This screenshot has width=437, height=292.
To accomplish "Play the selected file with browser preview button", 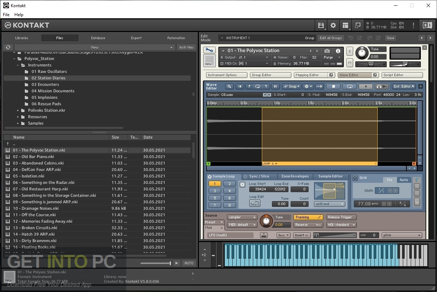I will [x=177, y=263].
